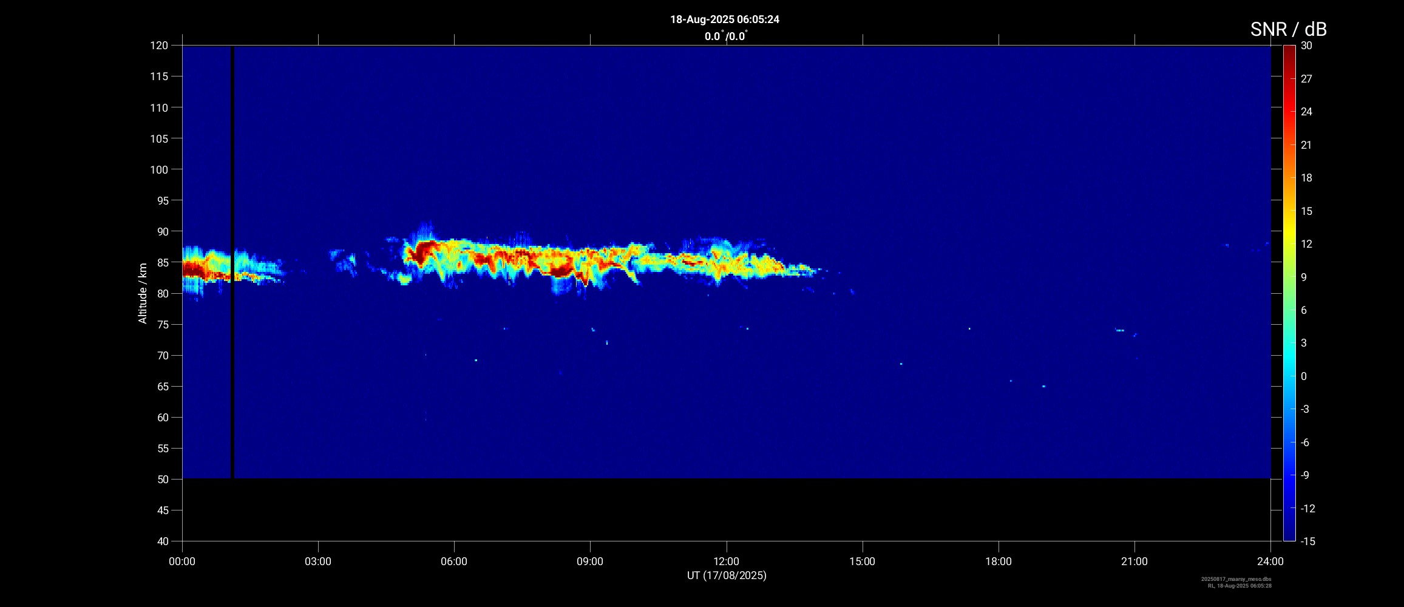This screenshot has height=607, width=1404.
Task: Click altitude tick label '85'
Action: pyautogui.click(x=162, y=262)
